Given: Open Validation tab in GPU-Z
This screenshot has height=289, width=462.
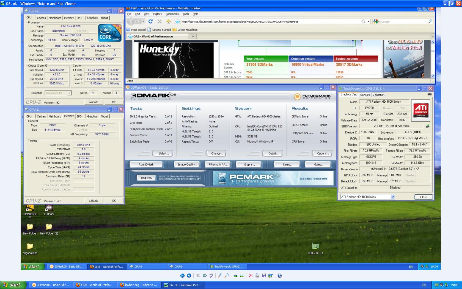Looking at the screenshot, I should coord(378,95).
